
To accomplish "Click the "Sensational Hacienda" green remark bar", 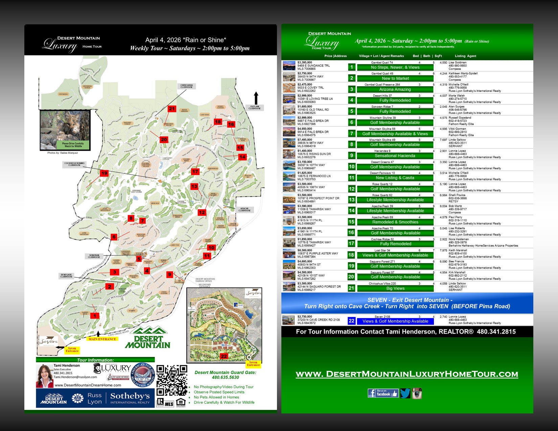I will pos(395,156).
